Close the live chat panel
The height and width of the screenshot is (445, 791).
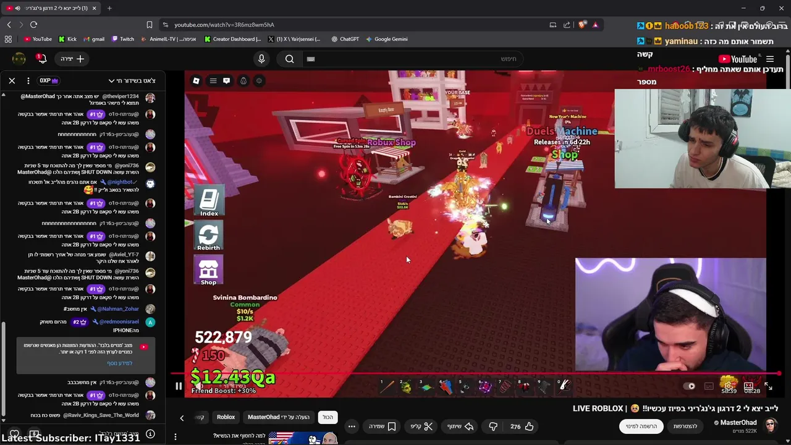[x=12, y=80]
